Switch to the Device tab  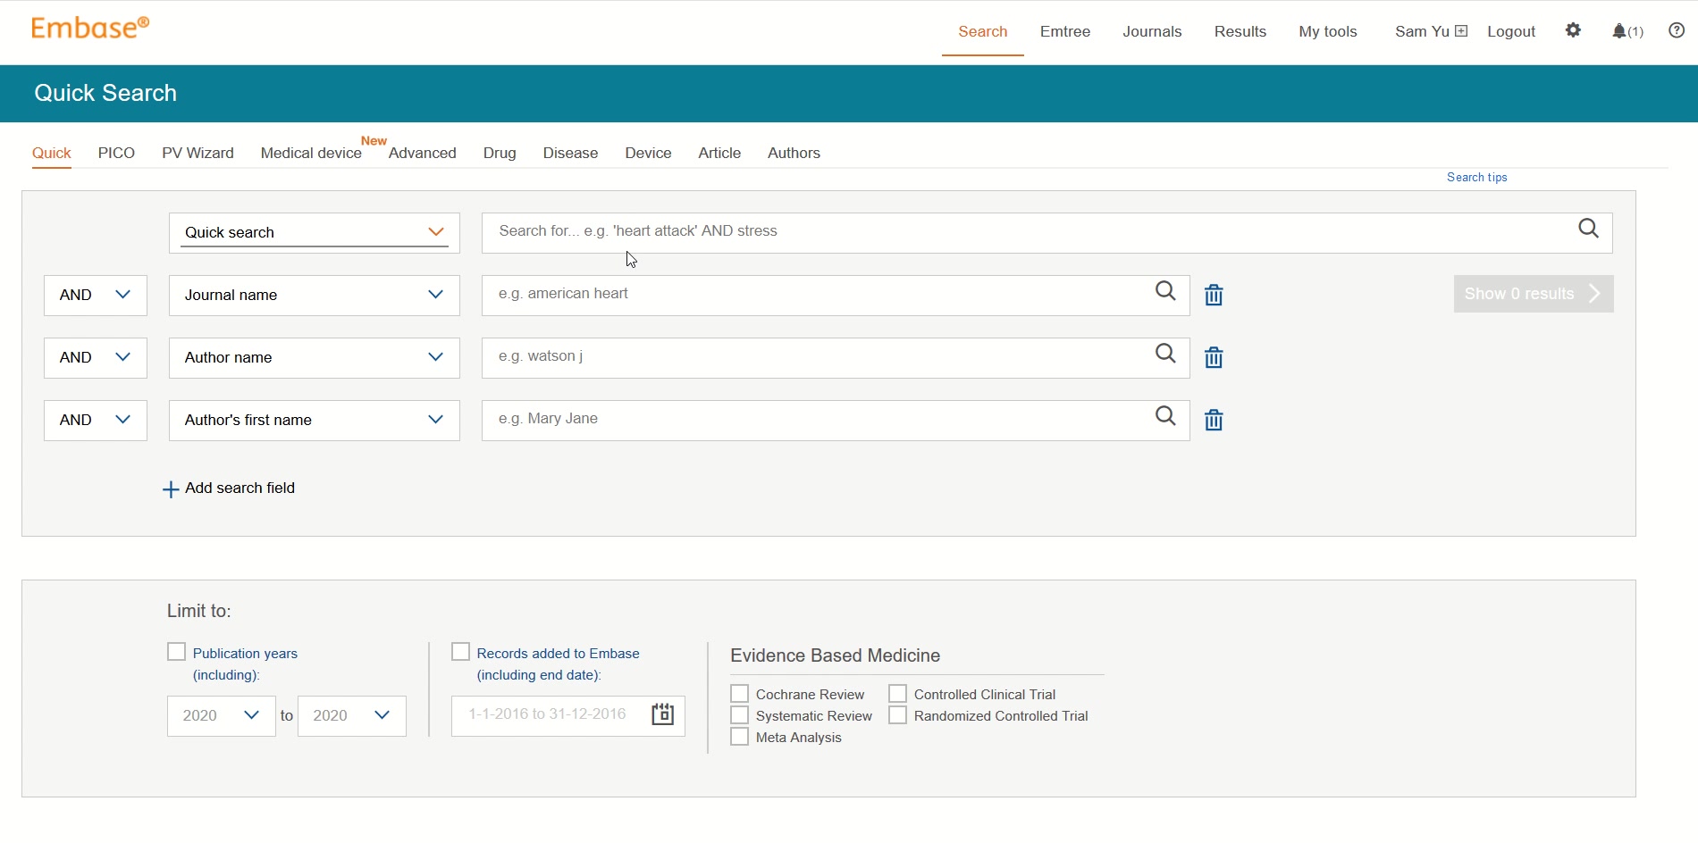648,153
